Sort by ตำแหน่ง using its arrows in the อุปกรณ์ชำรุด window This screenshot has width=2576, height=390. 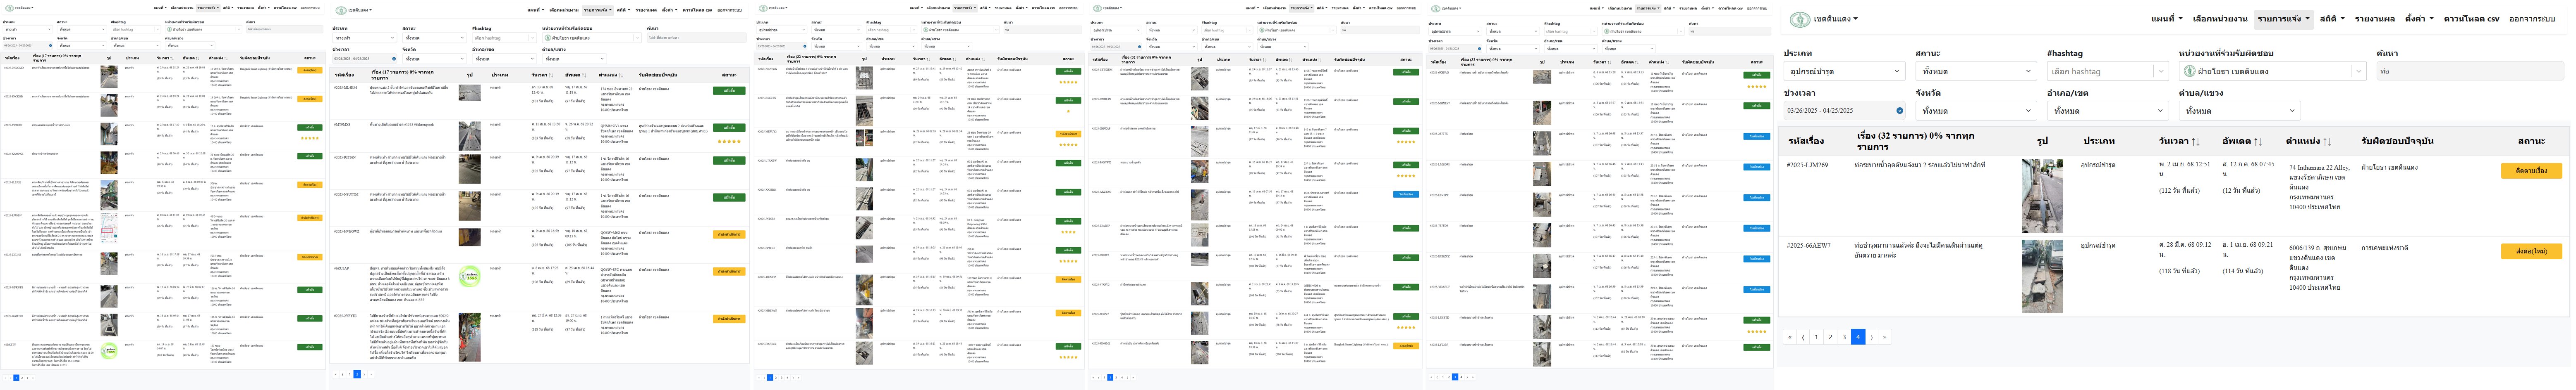(2327, 142)
